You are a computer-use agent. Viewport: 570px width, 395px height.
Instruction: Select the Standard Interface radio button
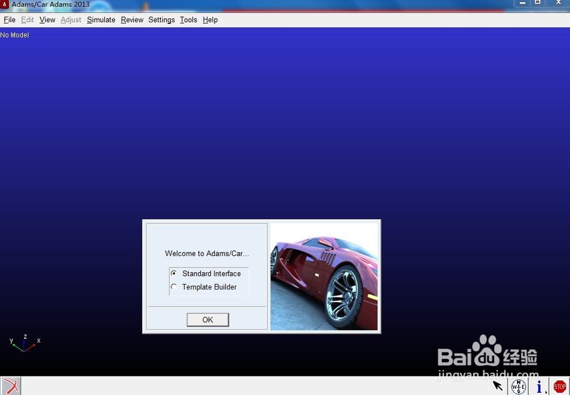pos(174,273)
